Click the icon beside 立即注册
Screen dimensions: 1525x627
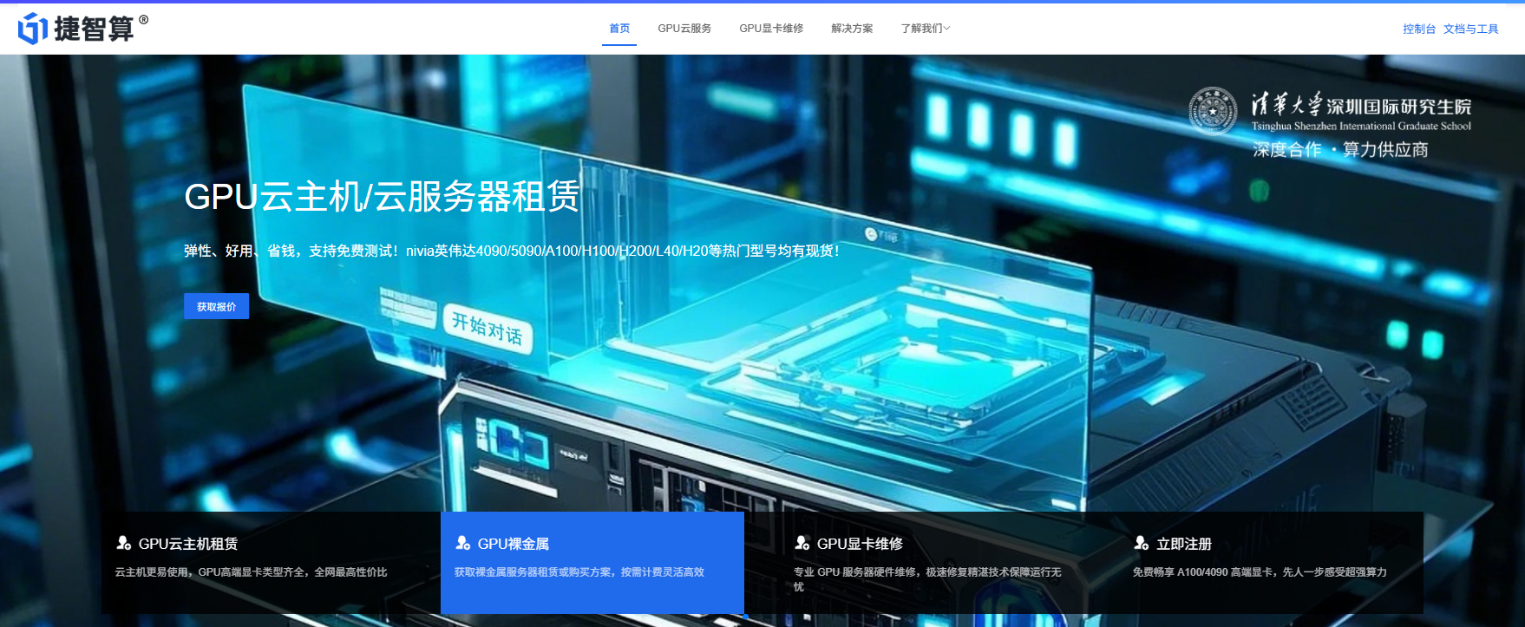pos(1142,544)
